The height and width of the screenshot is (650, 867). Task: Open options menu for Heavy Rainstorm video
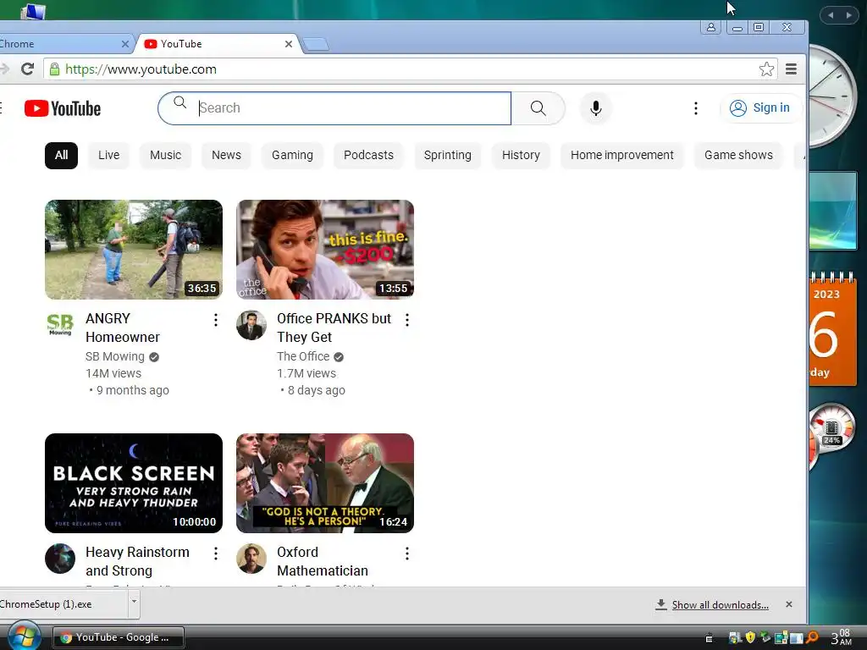point(216,554)
